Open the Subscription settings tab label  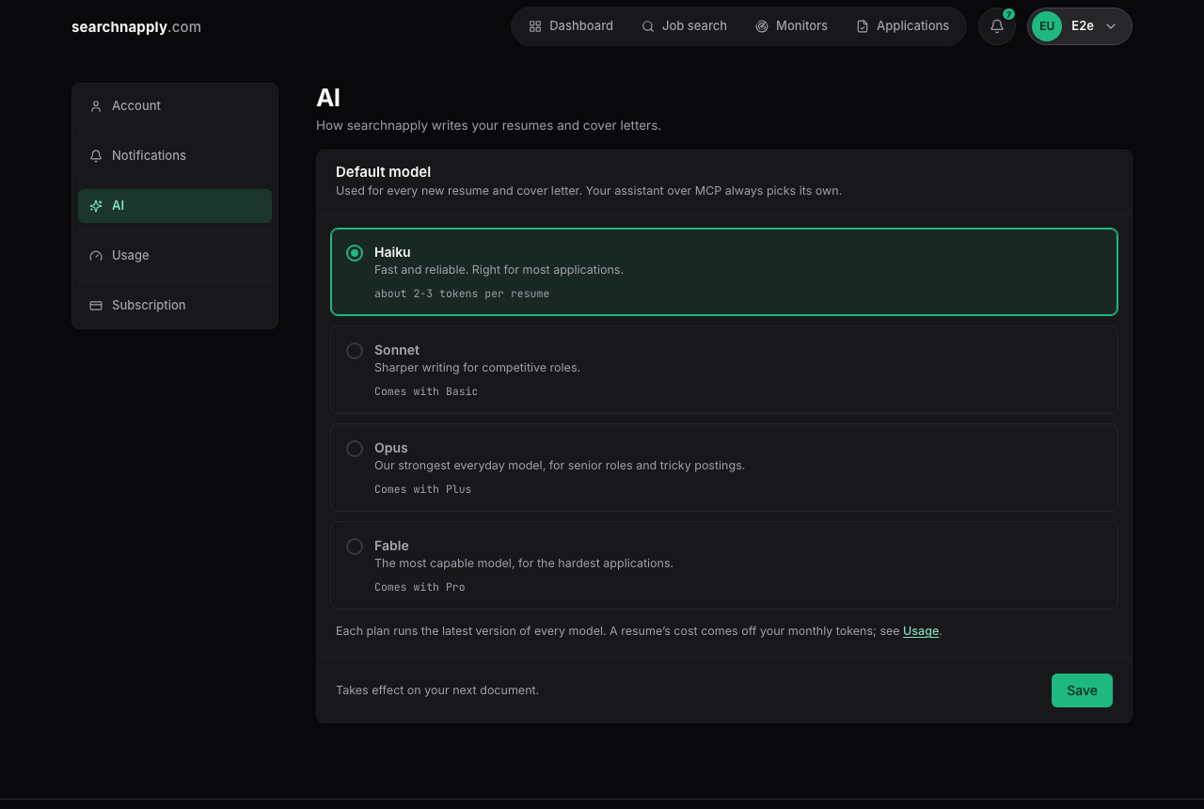(149, 305)
